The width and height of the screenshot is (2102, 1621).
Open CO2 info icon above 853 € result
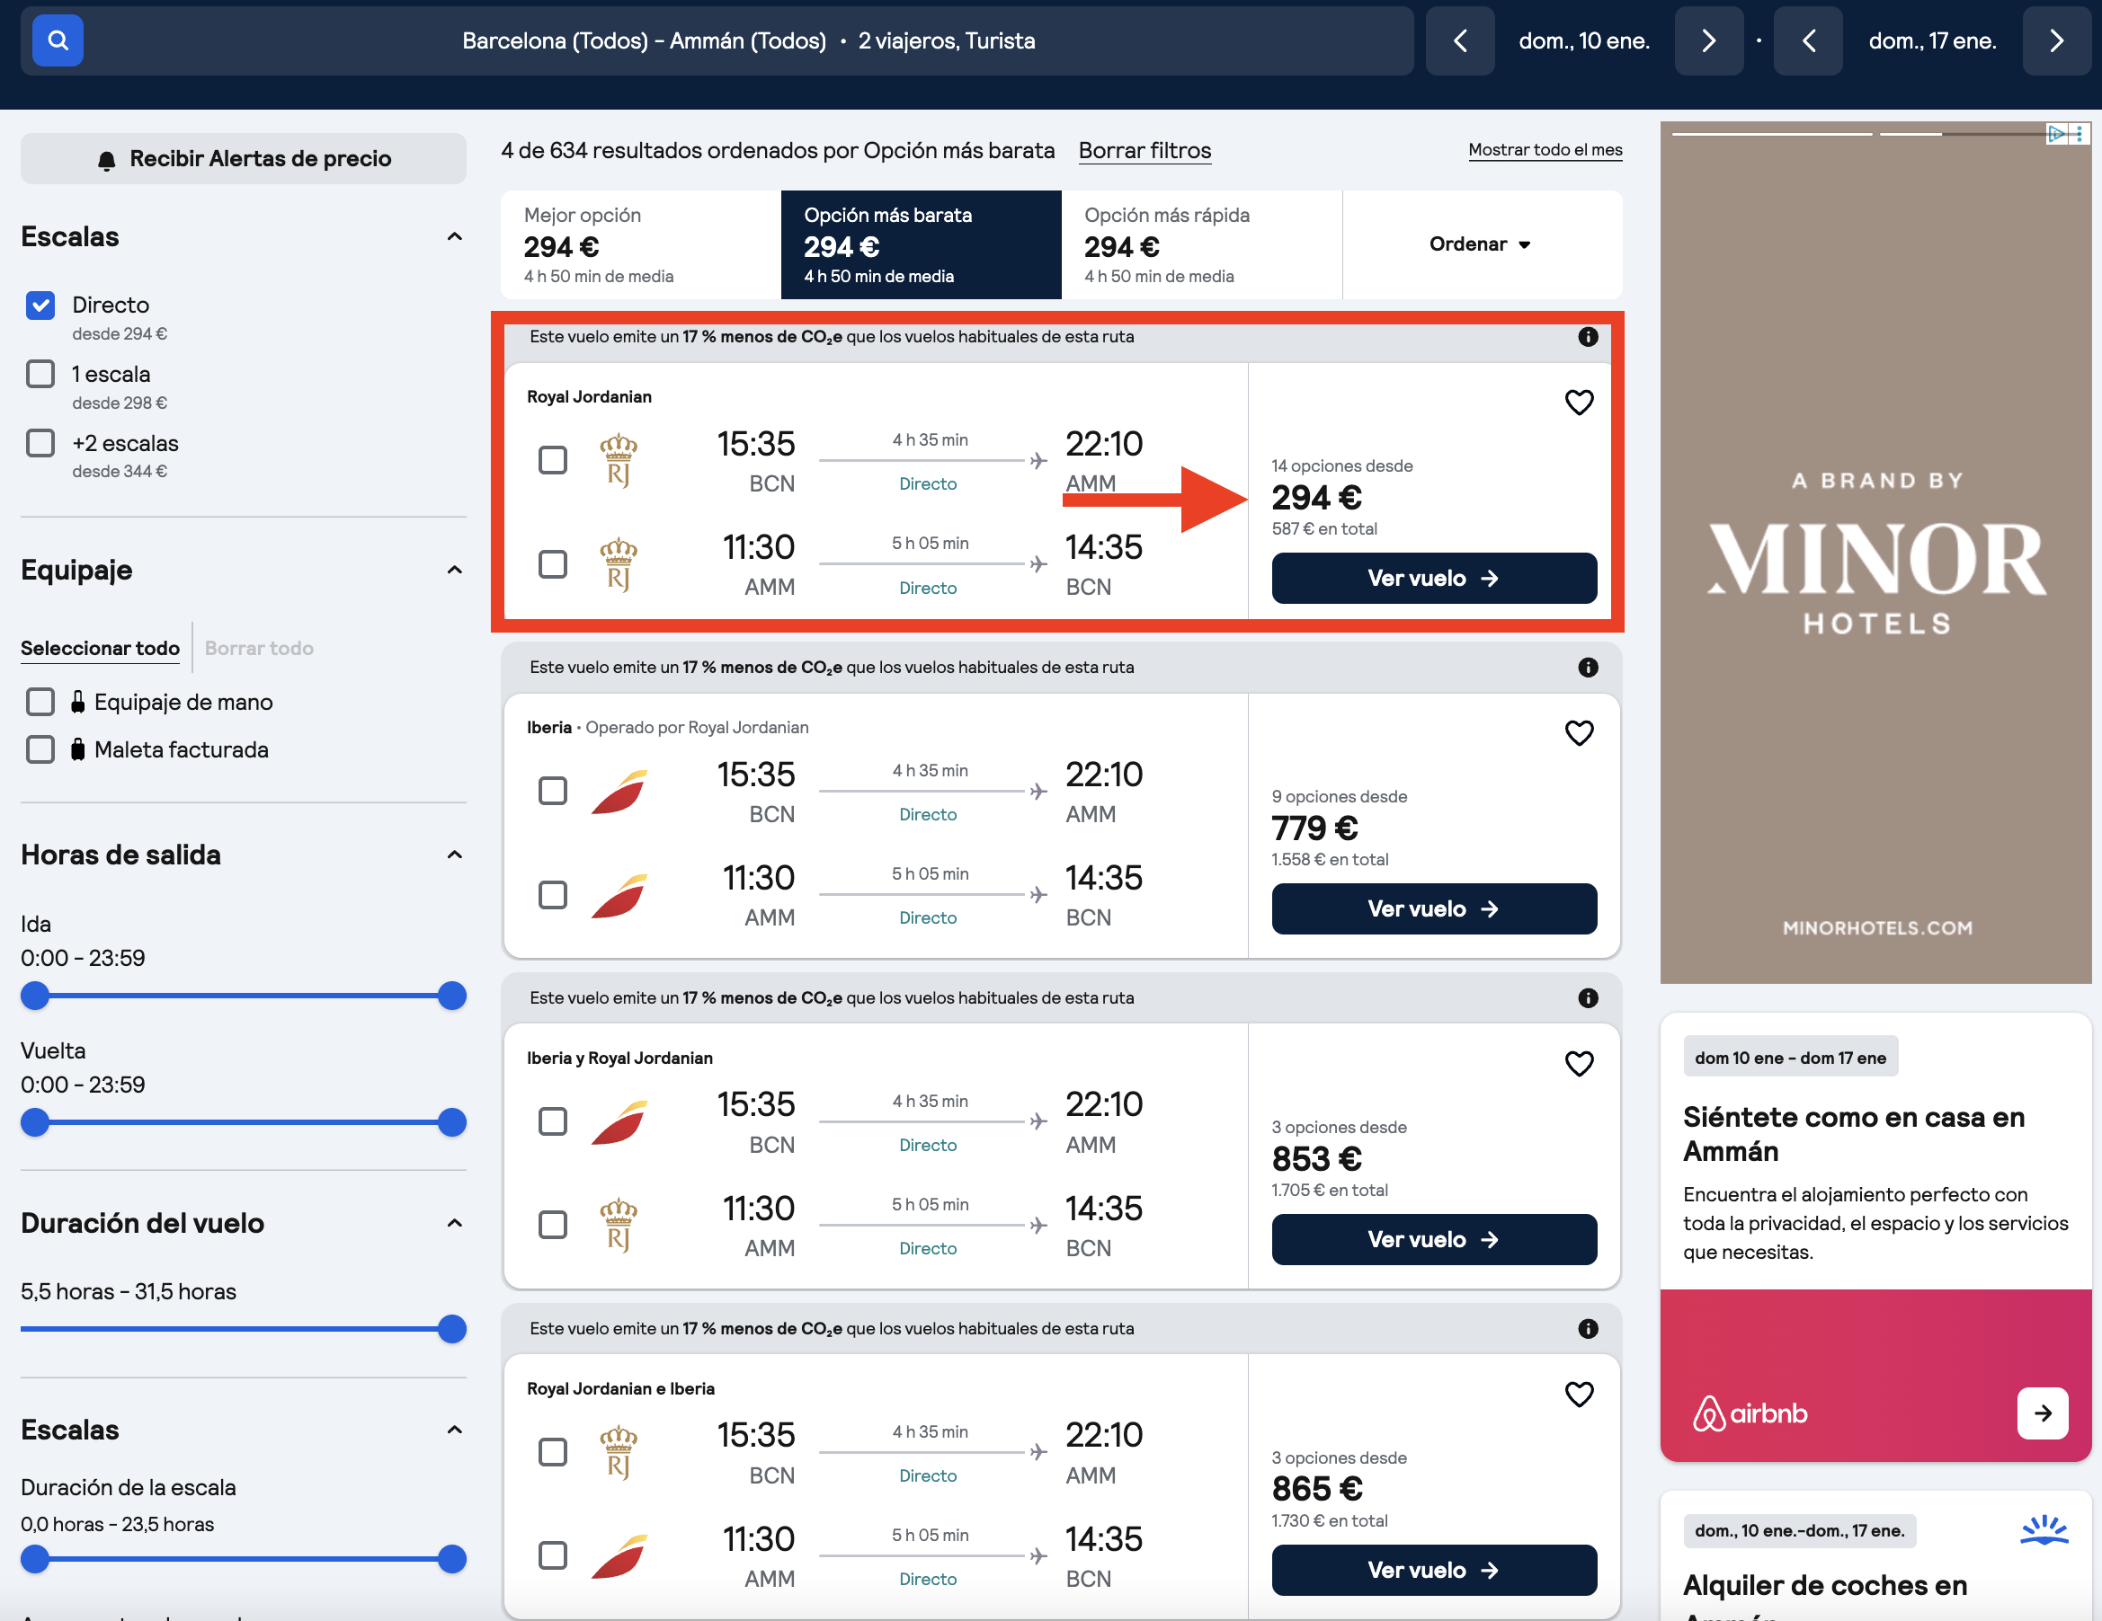tap(1588, 997)
